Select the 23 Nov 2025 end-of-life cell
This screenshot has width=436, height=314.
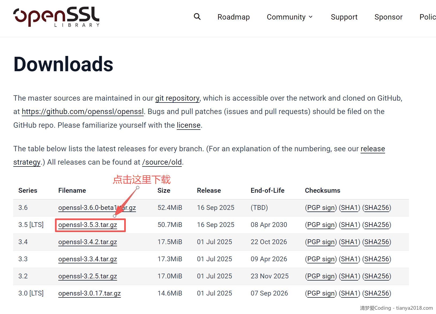(x=270, y=276)
